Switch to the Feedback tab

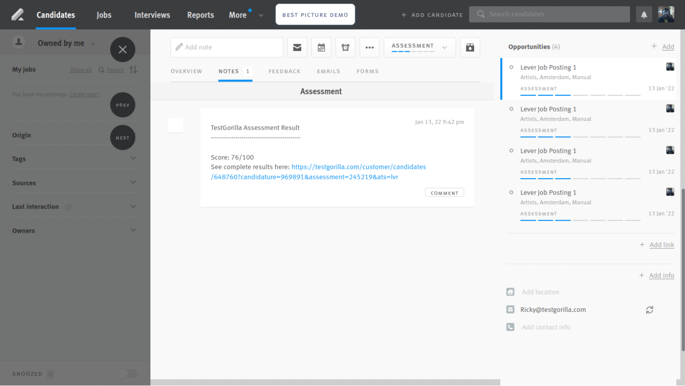pyautogui.click(x=285, y=71)
